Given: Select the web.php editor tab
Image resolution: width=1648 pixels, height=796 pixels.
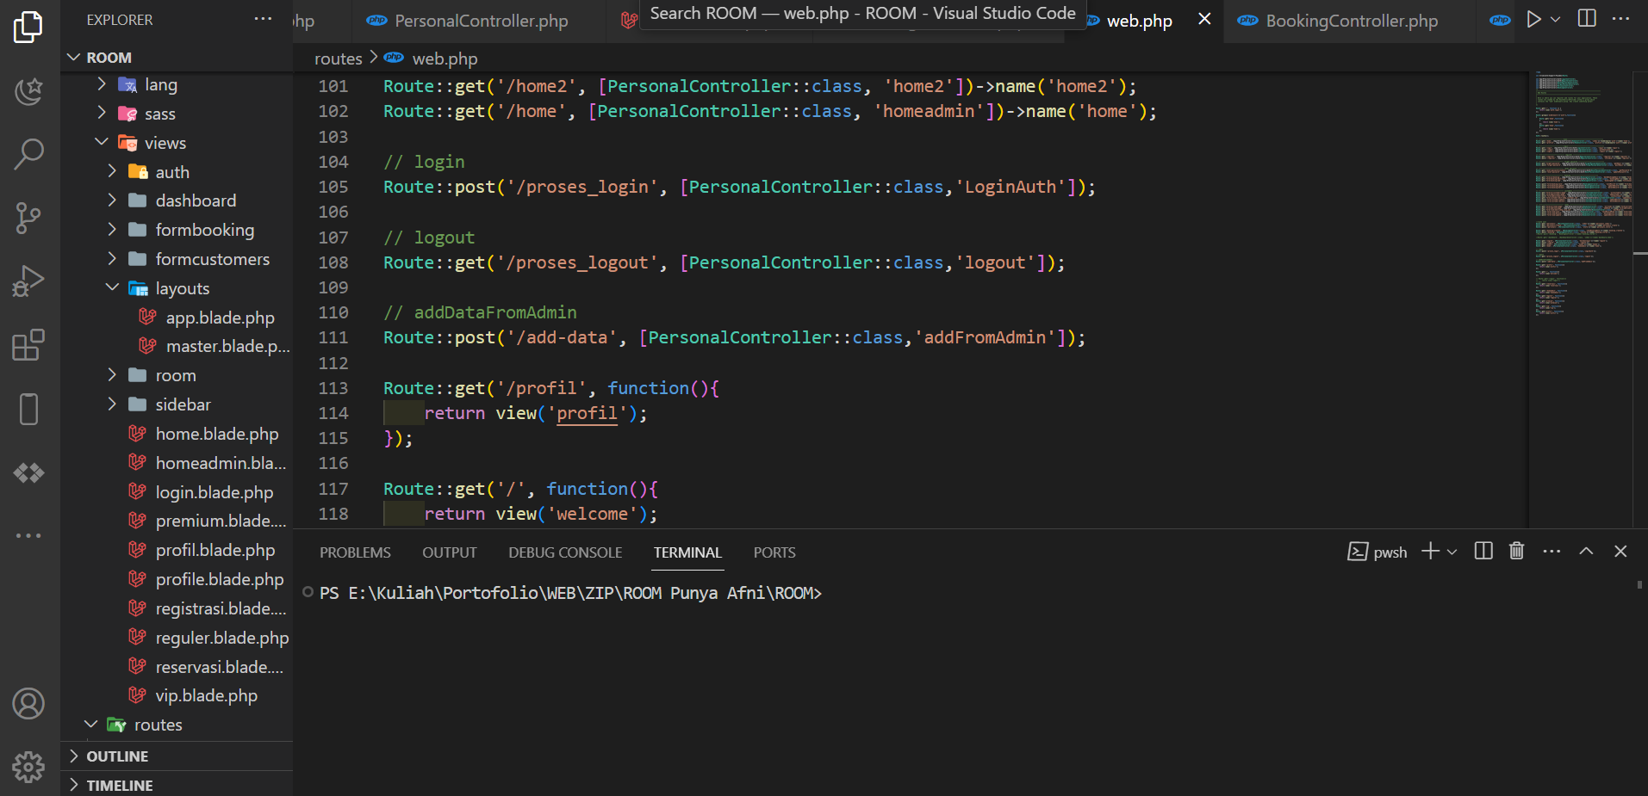Looking at the screenshot, I should pyautogui.click(x=1139, y=21).
